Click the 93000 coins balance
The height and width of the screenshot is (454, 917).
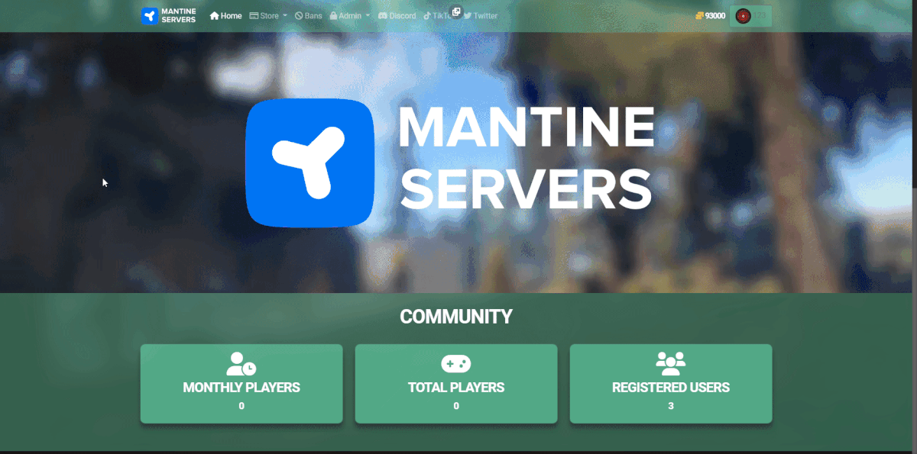click(711, 15)
